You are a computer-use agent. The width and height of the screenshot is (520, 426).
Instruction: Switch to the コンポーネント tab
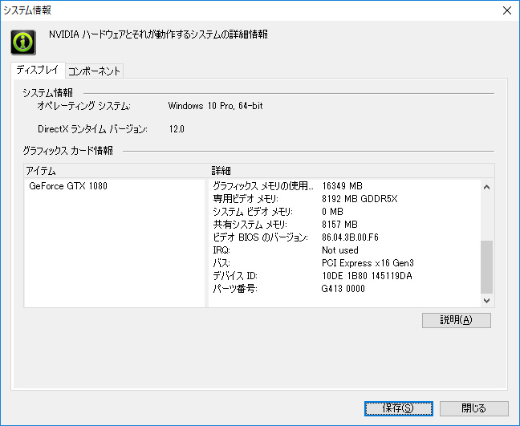pyautogui.click(x=94, y=71)
